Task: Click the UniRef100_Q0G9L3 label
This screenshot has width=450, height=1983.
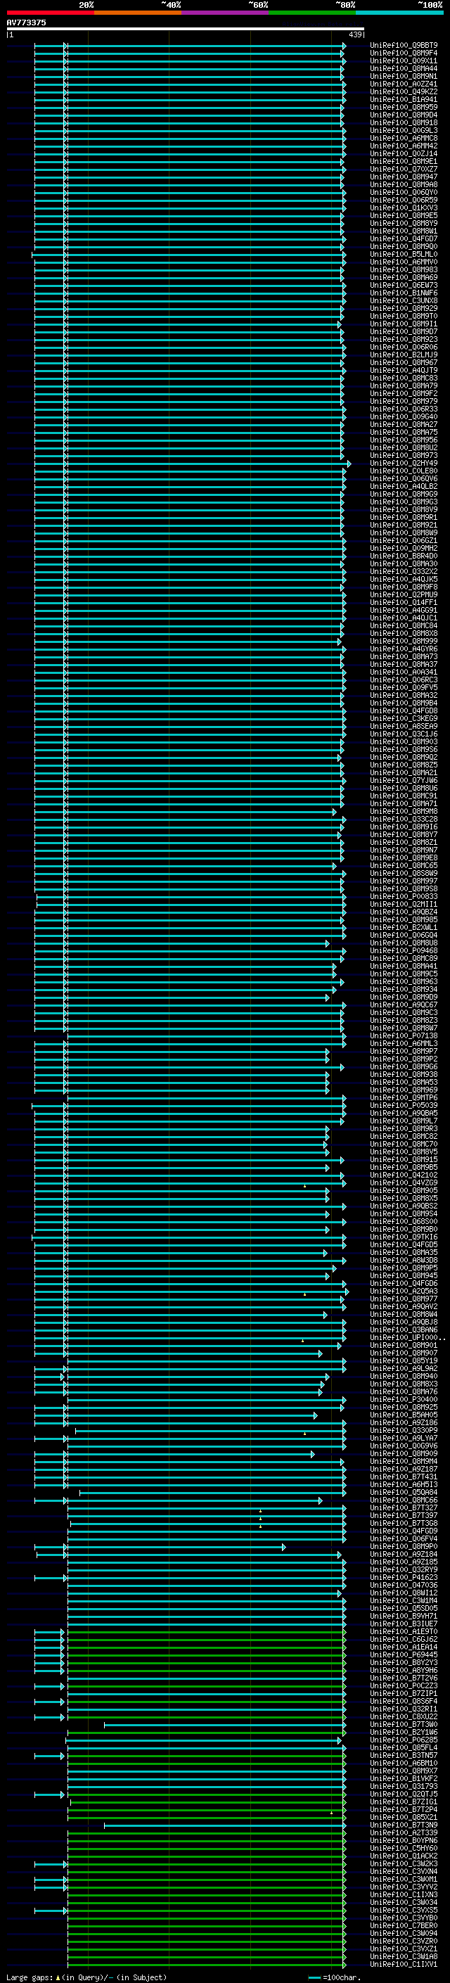Action: 404,131
